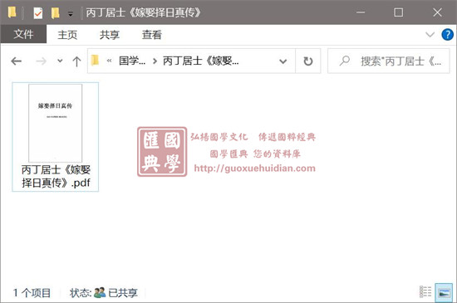Click the Up one level arrow

pyautogui.click(x=76, y=61)
